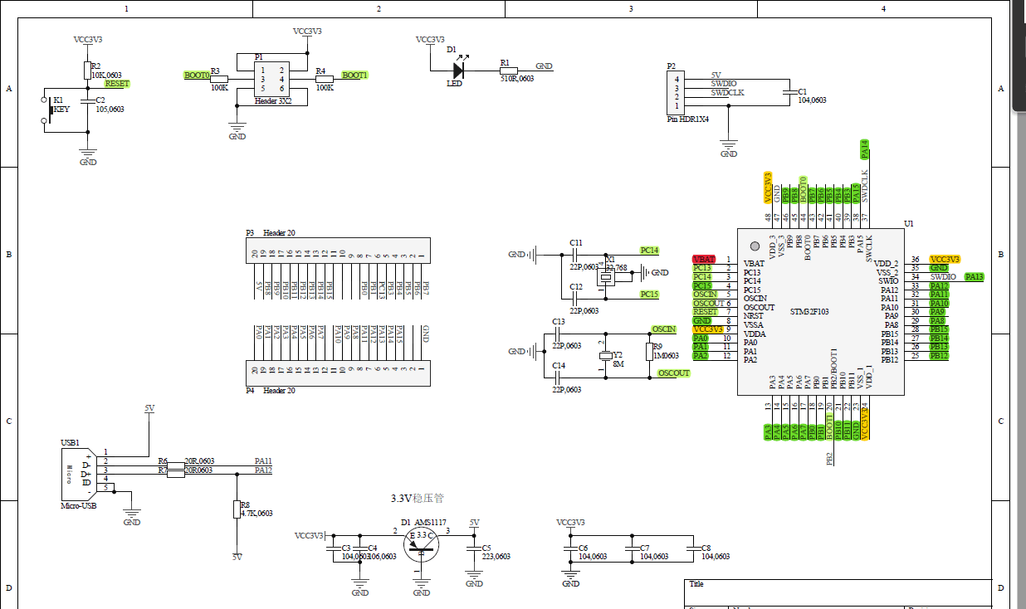The height and width of the screenshot is (609, 1026).
Task: Click the OSCOUT net label near R9
Action: [673, 373]
